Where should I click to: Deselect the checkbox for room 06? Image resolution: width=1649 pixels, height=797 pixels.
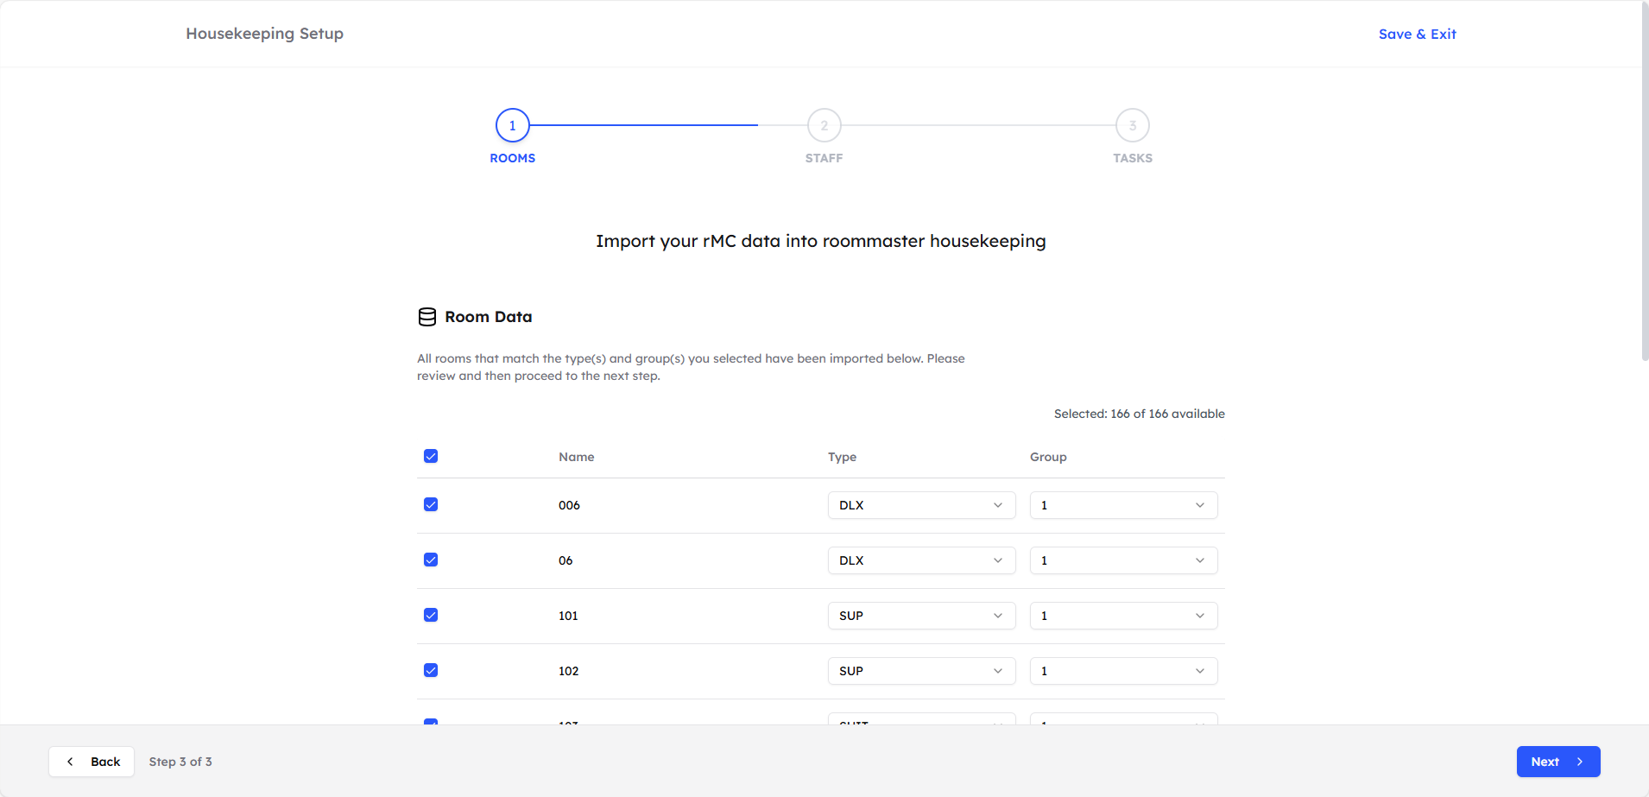point(431,560)
